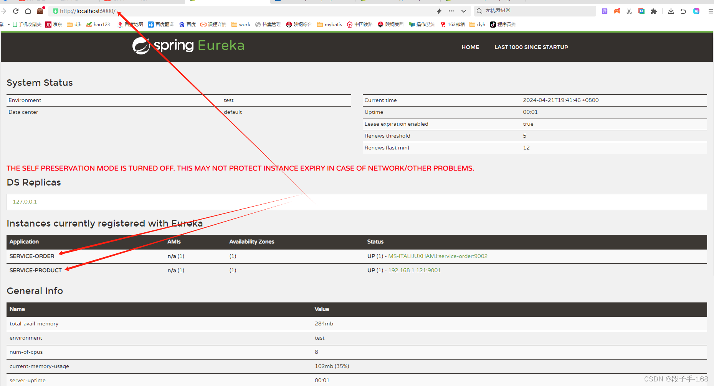The width and height of the screenshot is (714, 386).
Task: Click the search magnifier icon
Action: pos(479,11)
